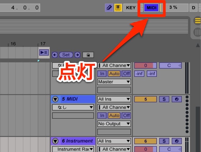Viewport: 201px width, 152px height.
Task: Set 5 MIDI monitor to Auto
Action: point(114,116)
